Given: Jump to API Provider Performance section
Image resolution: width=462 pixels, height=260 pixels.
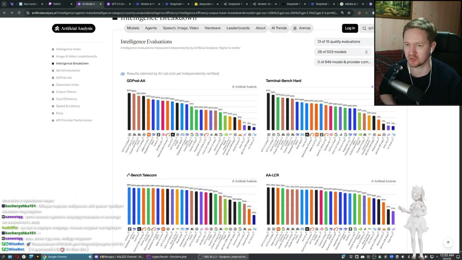Looking at the screenshot, I should click(x=74, y=120).
